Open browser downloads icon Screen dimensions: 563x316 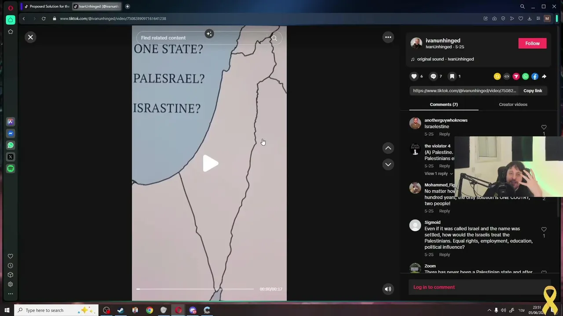530,18
